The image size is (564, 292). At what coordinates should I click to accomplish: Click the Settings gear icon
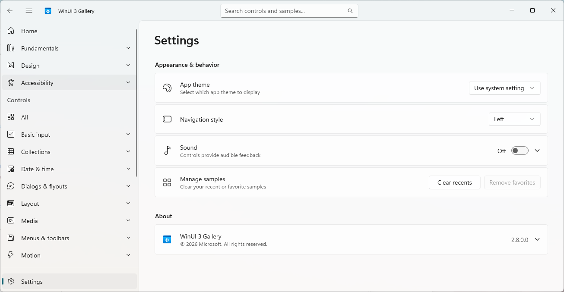click(x=11, y=281)
